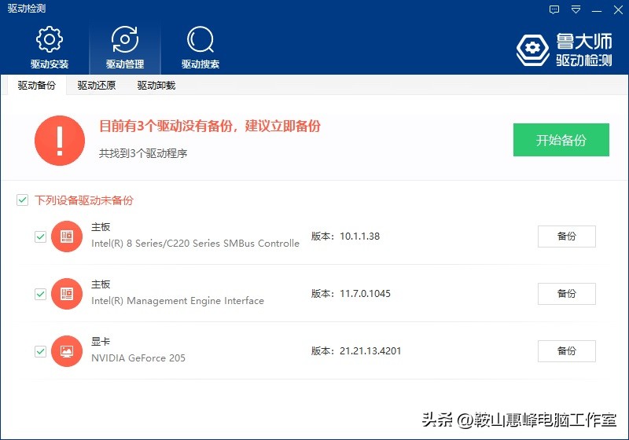Minimize the 驱动检测 window

pos(597,10)
